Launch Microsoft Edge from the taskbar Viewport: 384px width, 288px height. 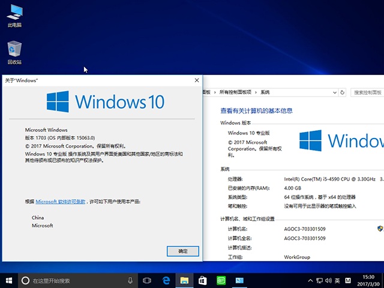tap(166, 280)
